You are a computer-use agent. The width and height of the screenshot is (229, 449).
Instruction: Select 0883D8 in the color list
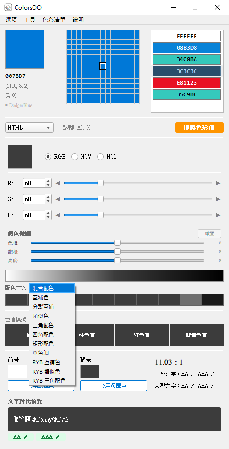tap(187, 48)
